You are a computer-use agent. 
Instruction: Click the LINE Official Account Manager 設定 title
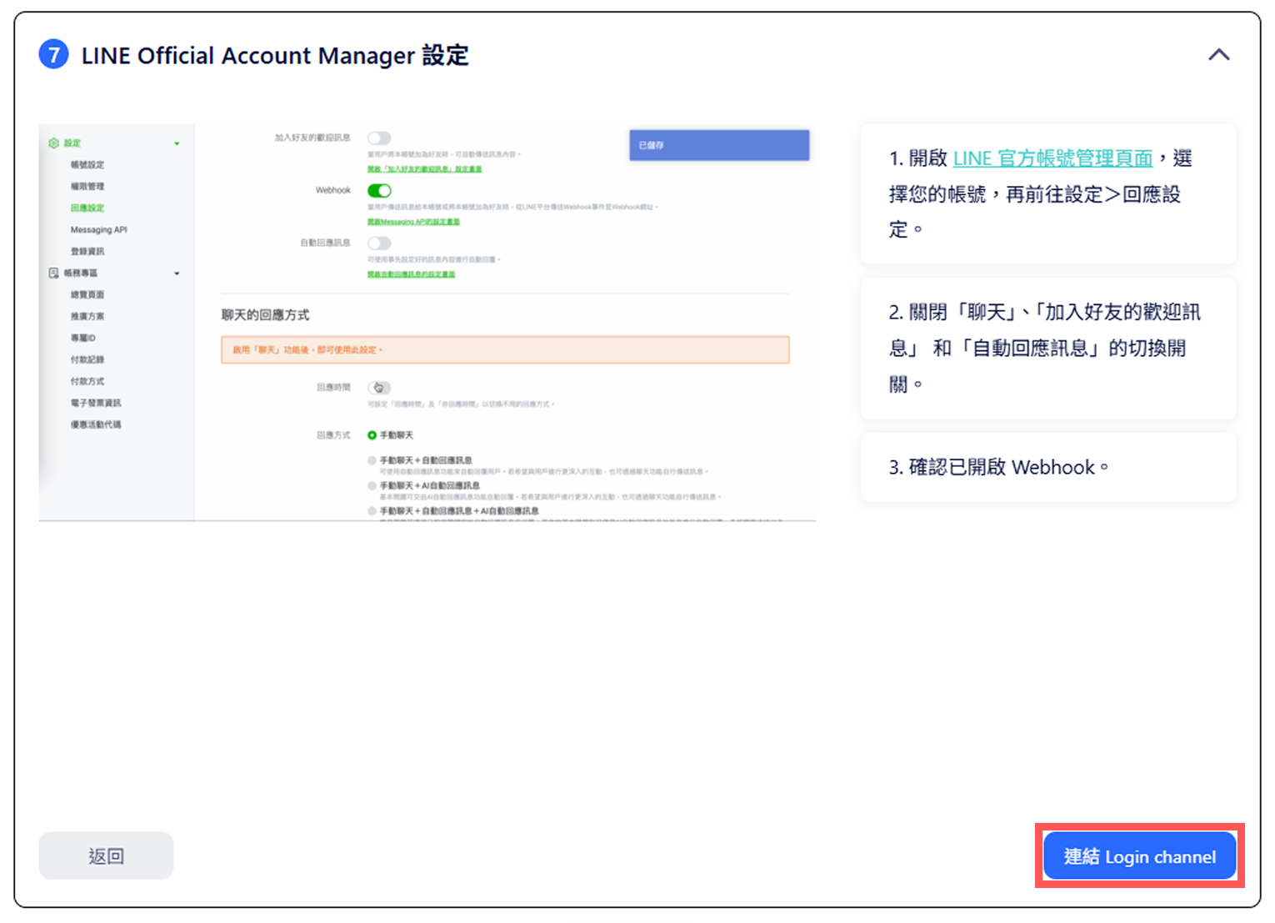[275, 56]
